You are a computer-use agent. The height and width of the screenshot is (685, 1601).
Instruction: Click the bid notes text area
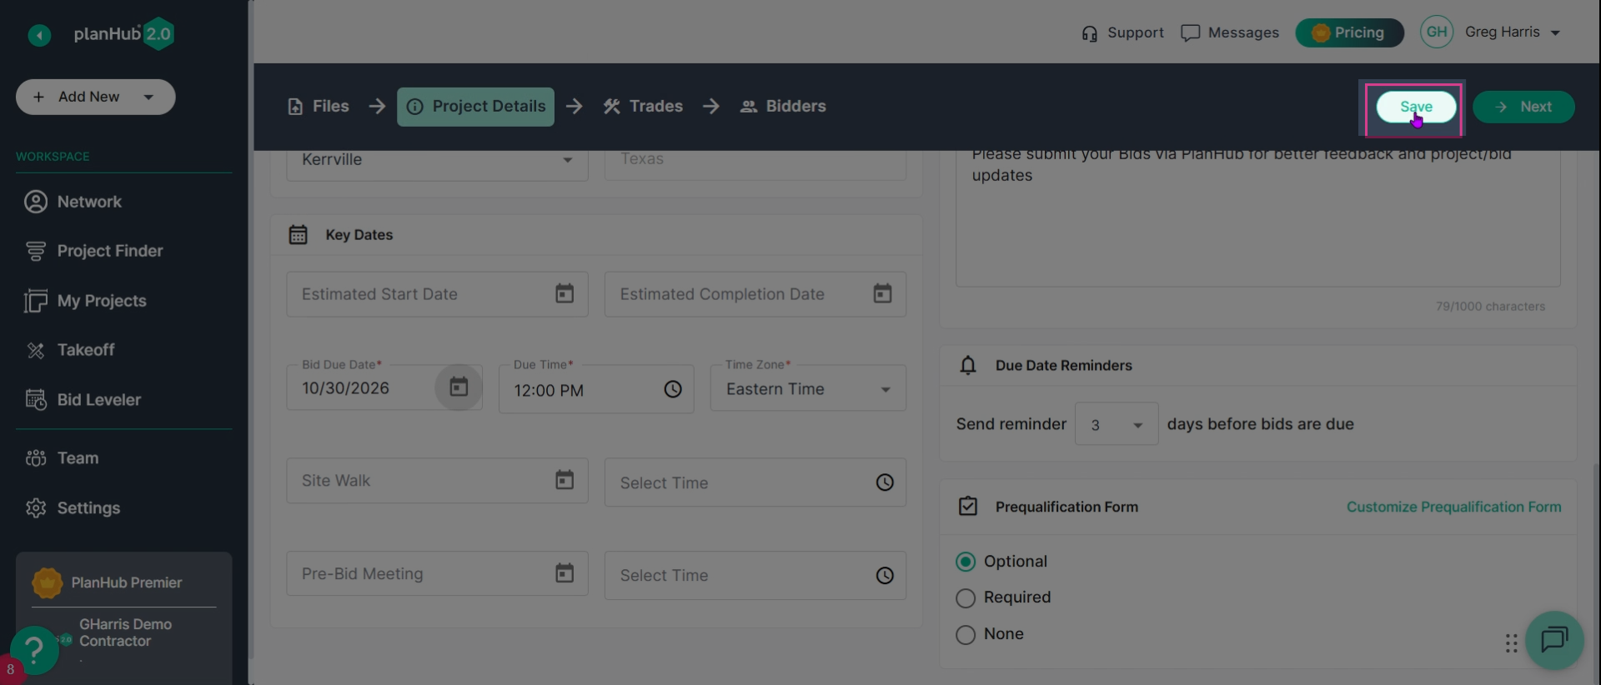pyautogui.click(x=1257, y=218)
